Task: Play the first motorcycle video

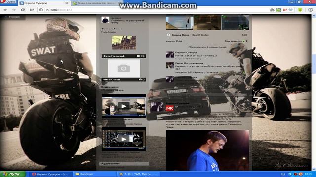Action: coord(124,106)
